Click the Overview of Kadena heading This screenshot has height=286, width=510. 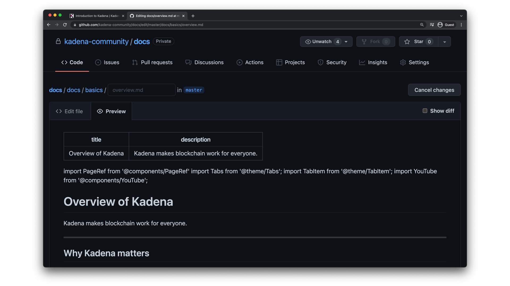coord(118,202)
